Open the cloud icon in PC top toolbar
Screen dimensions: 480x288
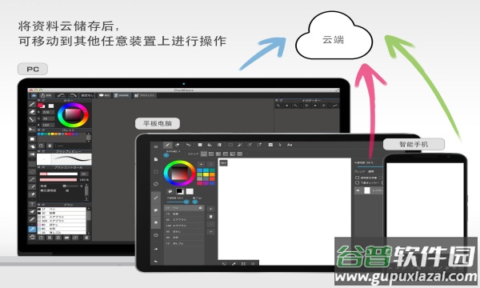click(x=34, y=95)
